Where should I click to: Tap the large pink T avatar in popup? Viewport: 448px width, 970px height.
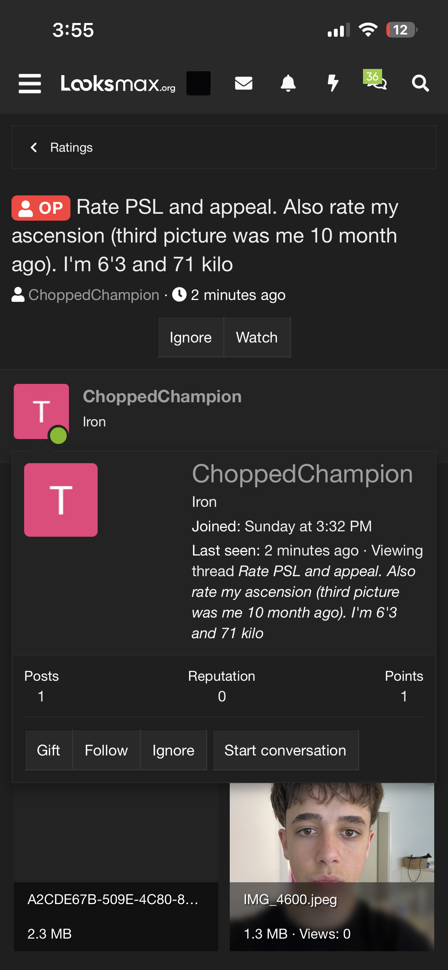(61, 500)
